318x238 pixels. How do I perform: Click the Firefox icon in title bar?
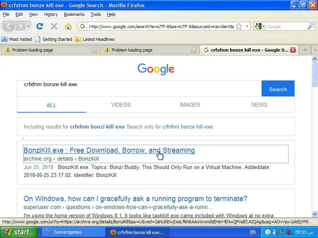(4, 5)
